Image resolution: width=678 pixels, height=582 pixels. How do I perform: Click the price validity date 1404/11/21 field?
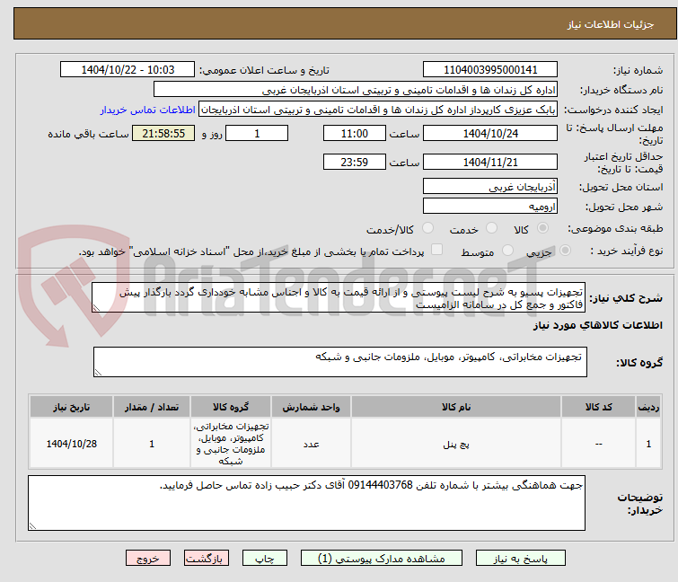tap(490, 162)
